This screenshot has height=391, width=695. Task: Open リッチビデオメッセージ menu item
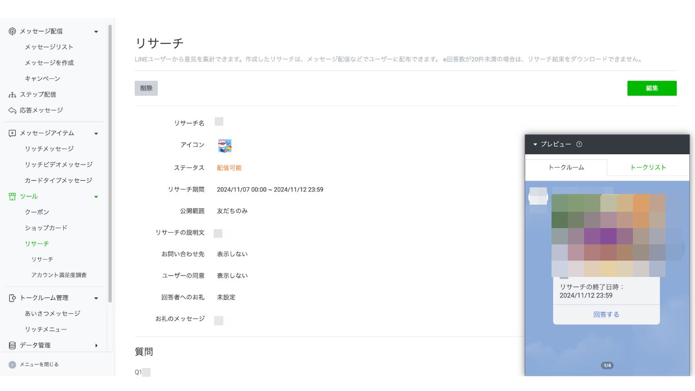pyautogui.click(x=59, y=165)
